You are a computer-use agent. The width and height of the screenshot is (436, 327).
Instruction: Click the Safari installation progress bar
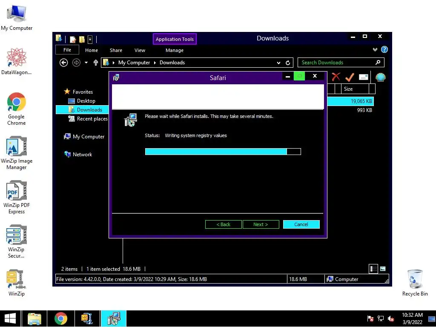223,152
